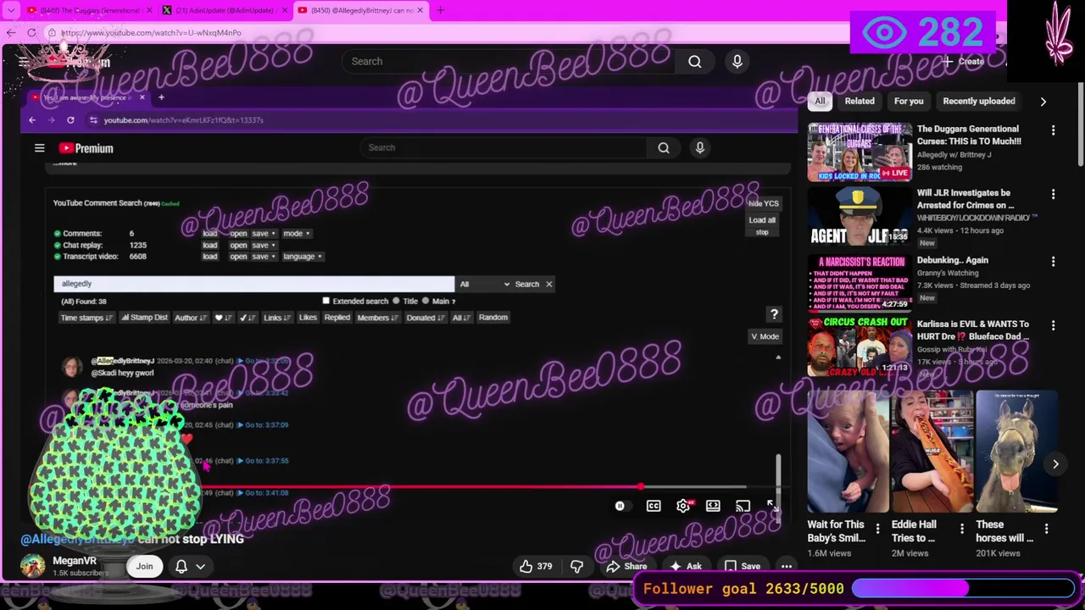
Task: Open the Chat replay save dropdown
Action: click(x=263, y=245)
